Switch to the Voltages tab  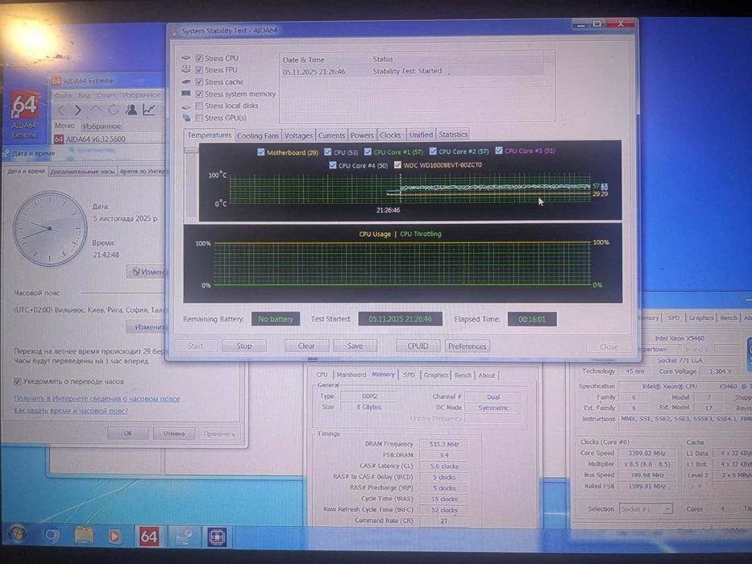(x=298, y=135)
